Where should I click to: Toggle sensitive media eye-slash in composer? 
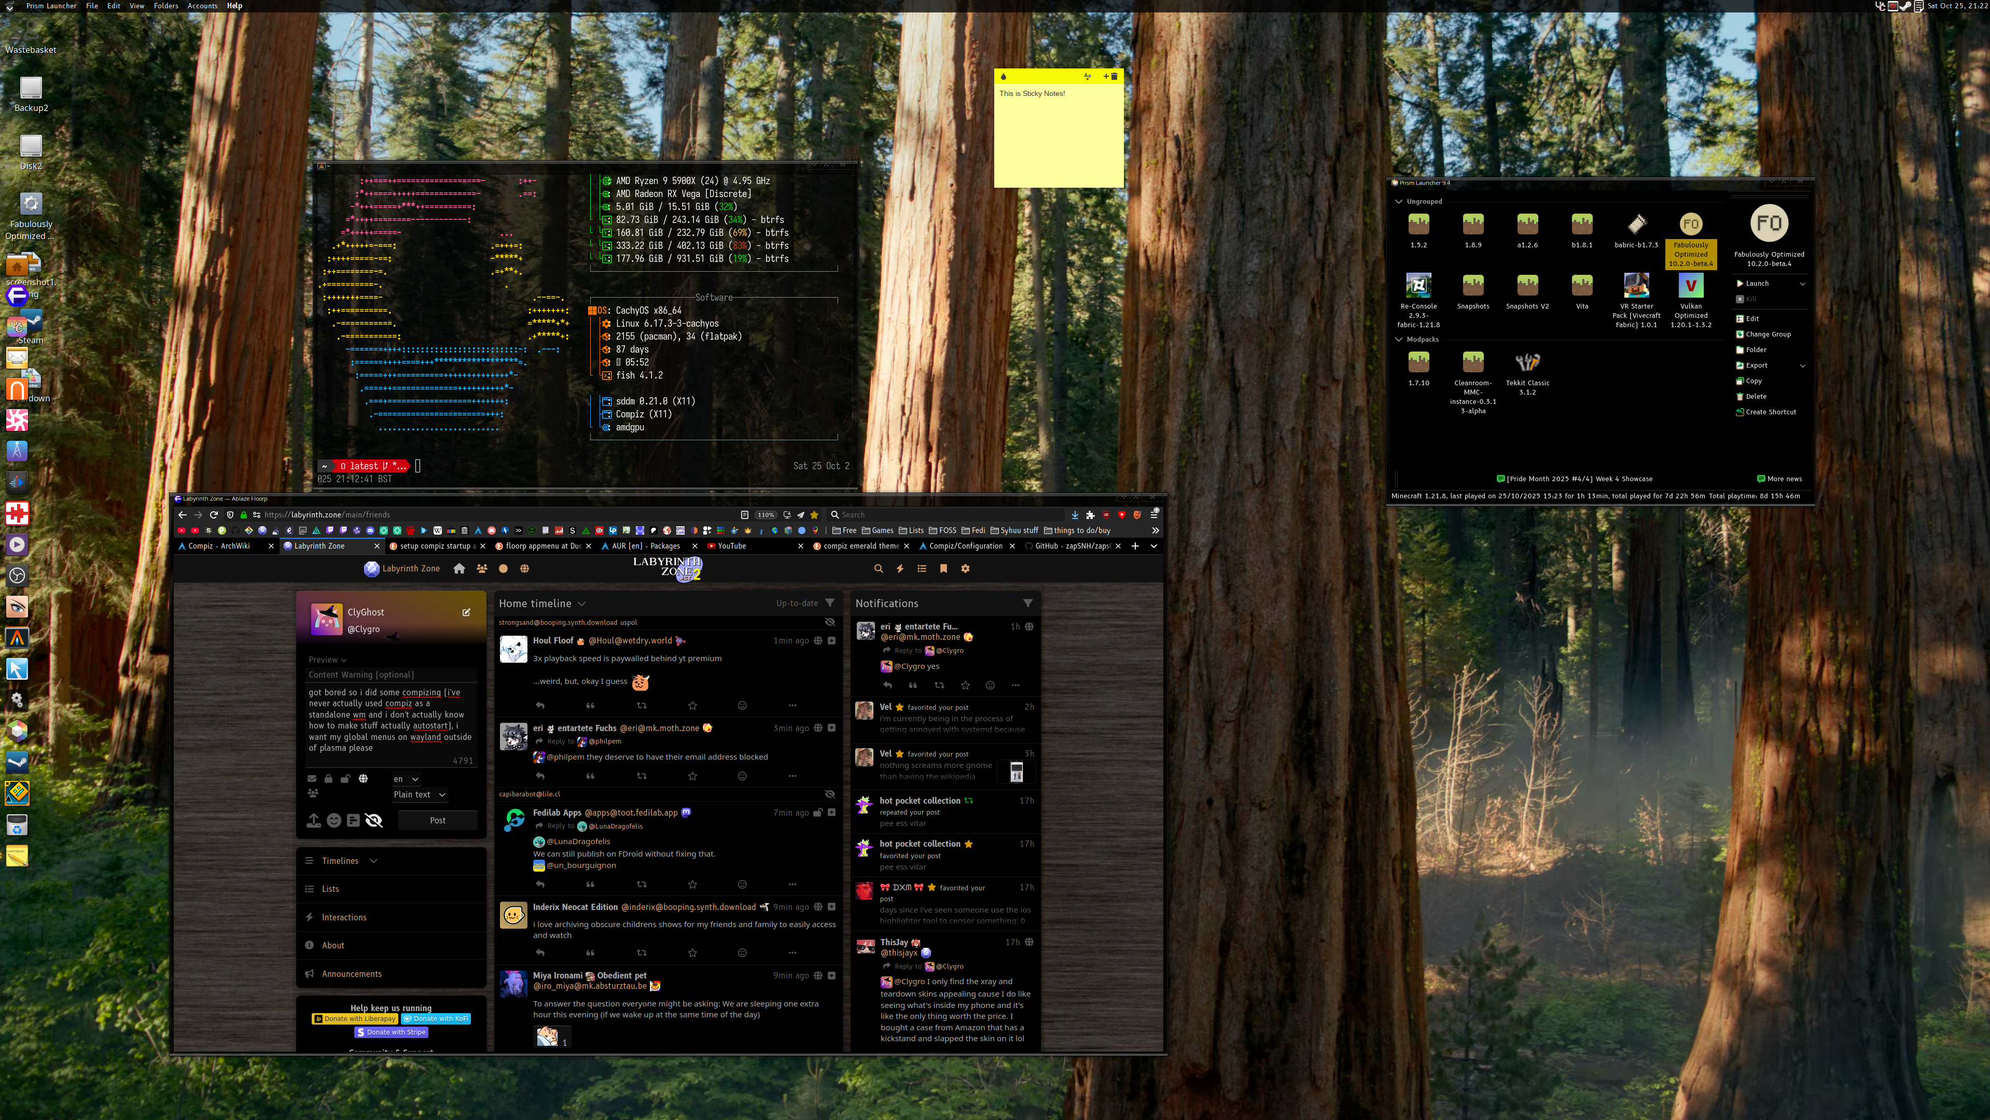click(374, 820)
